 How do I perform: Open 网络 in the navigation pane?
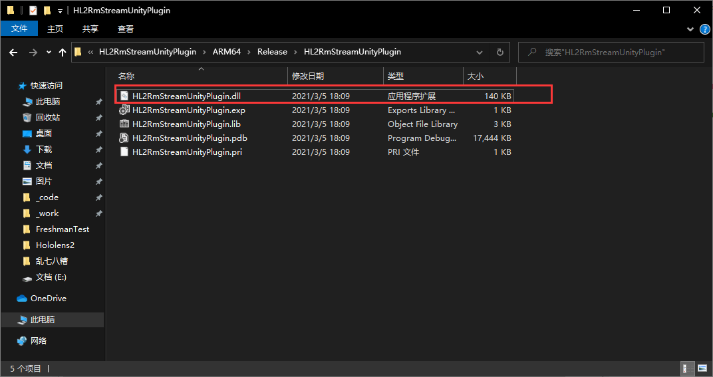coord(38,340)
